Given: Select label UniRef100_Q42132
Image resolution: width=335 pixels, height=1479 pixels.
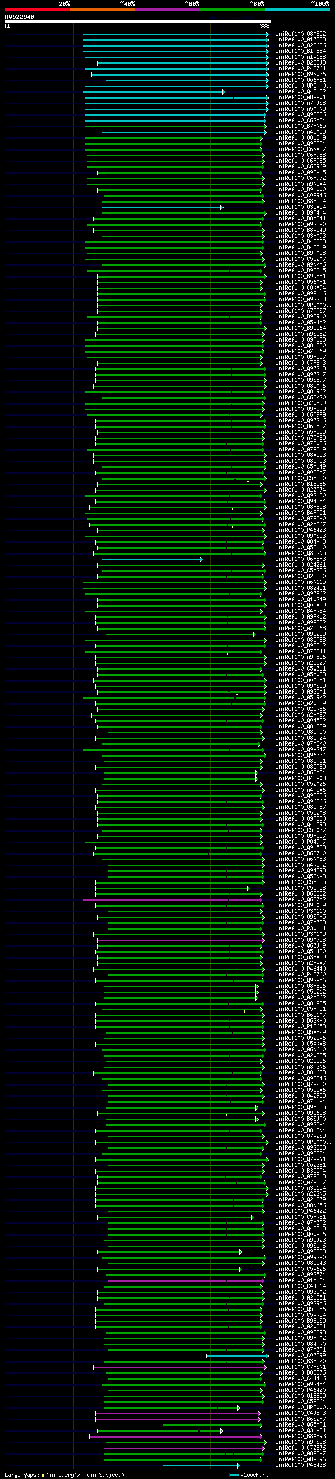Looking at the screenshot, I should (x=300, y=91).
